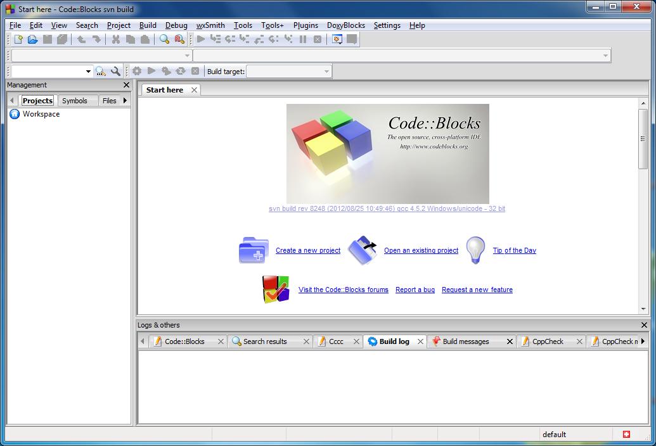Open the DoxyBlocks menu
The height and width of the screenshot is (446, 656).
pos(346,25)
